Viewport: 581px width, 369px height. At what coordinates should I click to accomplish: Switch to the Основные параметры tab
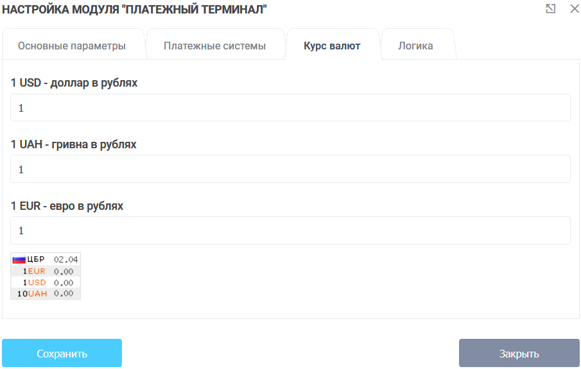point(71,46)
